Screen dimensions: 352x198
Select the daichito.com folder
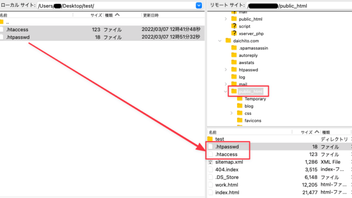coord(246,41)
